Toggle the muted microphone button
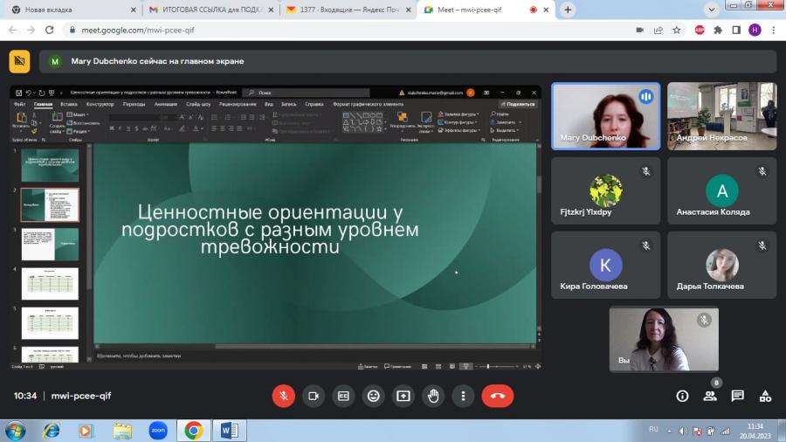 [284, 396]
